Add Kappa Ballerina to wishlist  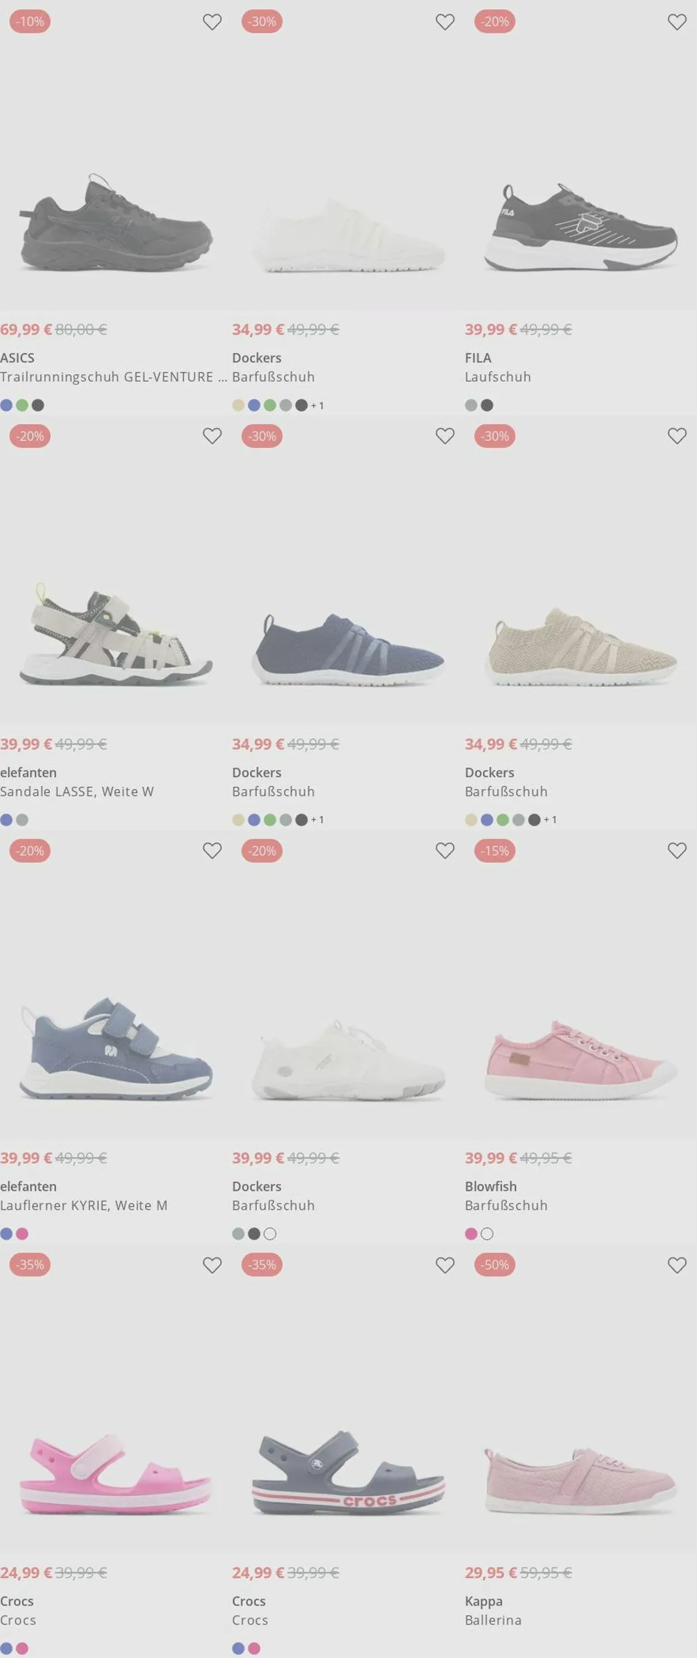[x=677, y=1265]
